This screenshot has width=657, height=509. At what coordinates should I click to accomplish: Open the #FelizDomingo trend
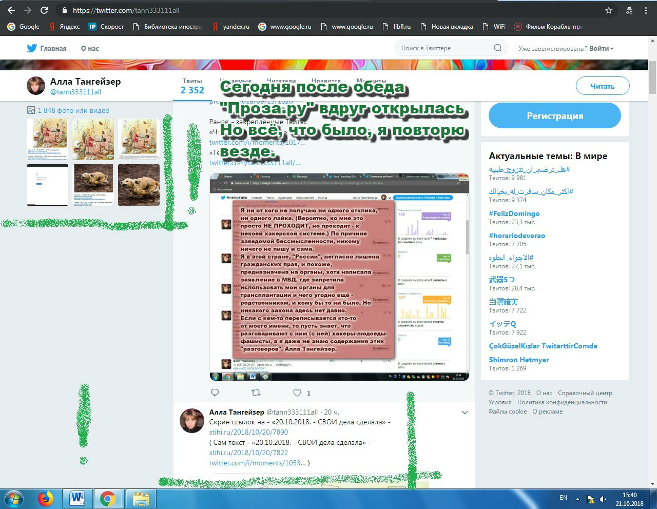coord(514,213)
